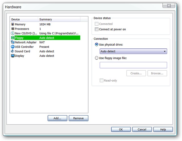Open the Auto detect drive dropdown
This screenshot has height=141, width=182.
pyautogui.click(x=133, y=51)
